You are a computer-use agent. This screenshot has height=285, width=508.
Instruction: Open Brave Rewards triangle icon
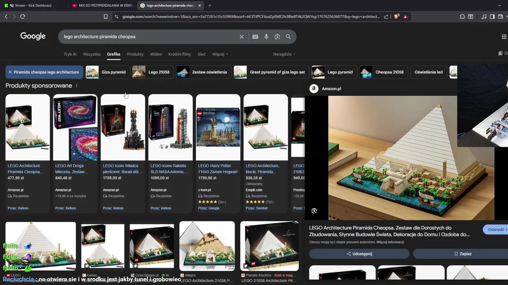405,17
